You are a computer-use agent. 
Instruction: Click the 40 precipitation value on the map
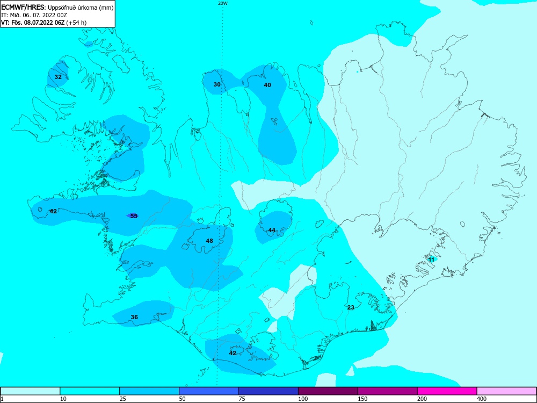[267, 85]
